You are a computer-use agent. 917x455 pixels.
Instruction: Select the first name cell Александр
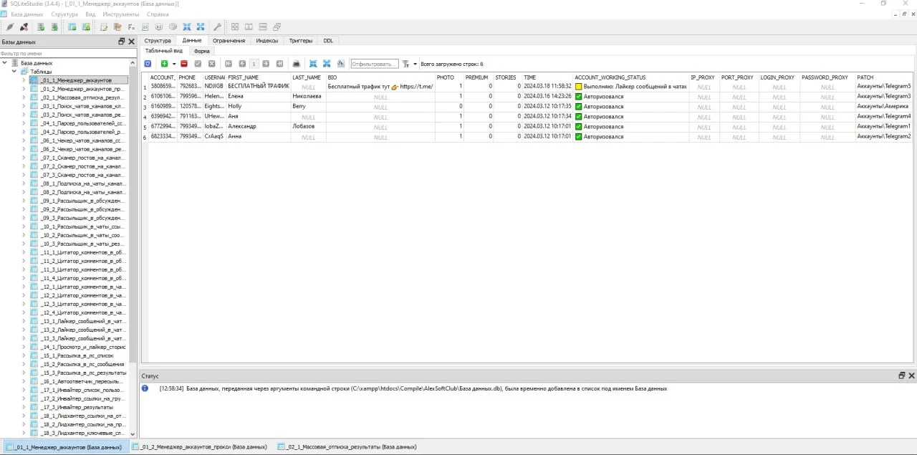tap(258, 126)
